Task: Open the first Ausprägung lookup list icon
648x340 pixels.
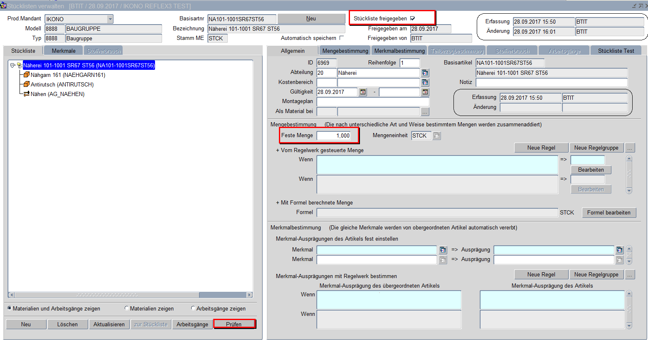Action: [619, 250]
